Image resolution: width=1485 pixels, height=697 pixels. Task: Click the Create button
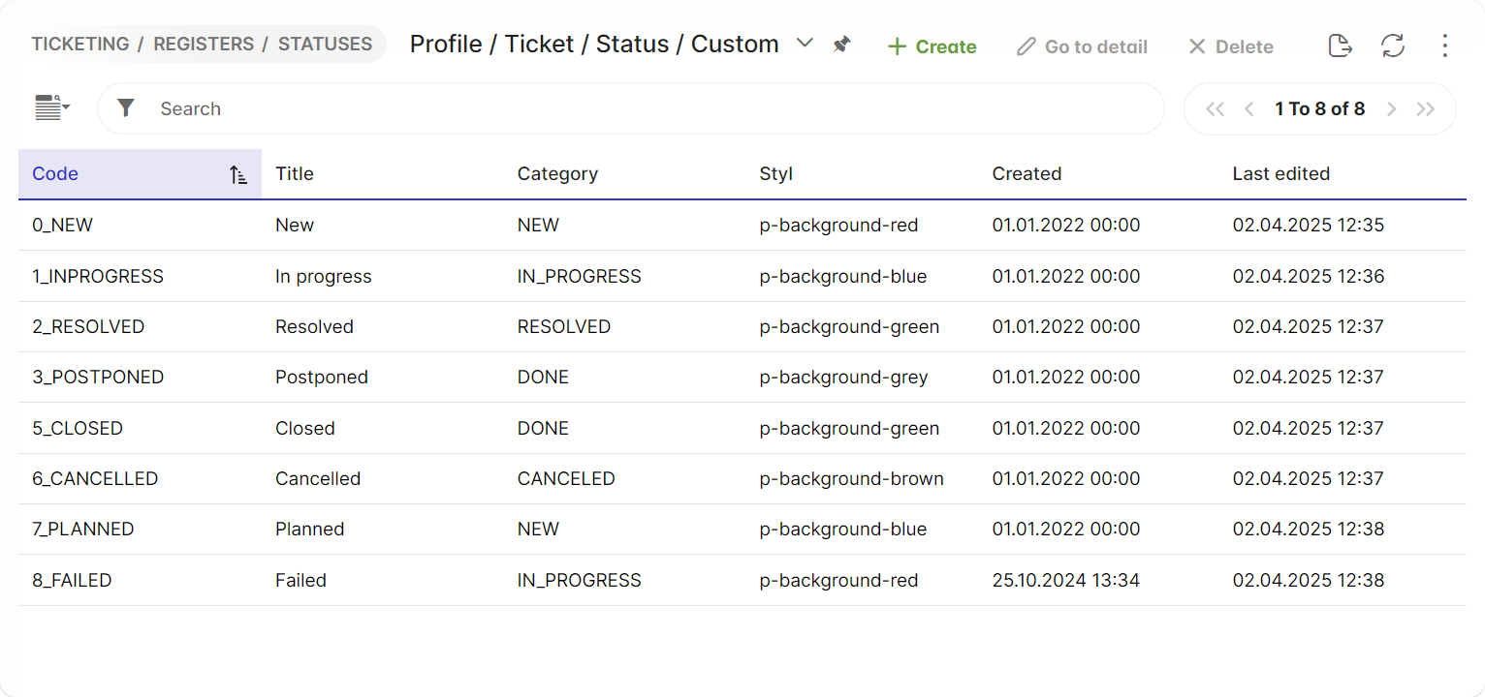[931, 45]
